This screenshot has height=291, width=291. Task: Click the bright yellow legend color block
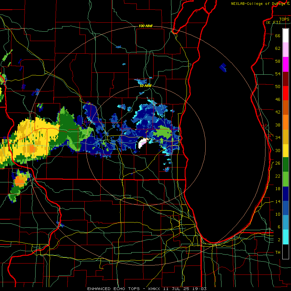pos(286,150)
